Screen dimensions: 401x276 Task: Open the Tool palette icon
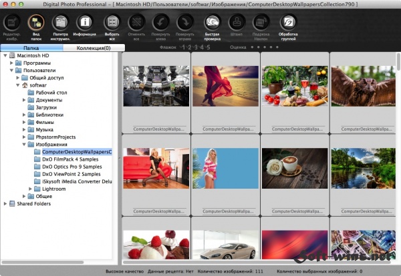60,23
